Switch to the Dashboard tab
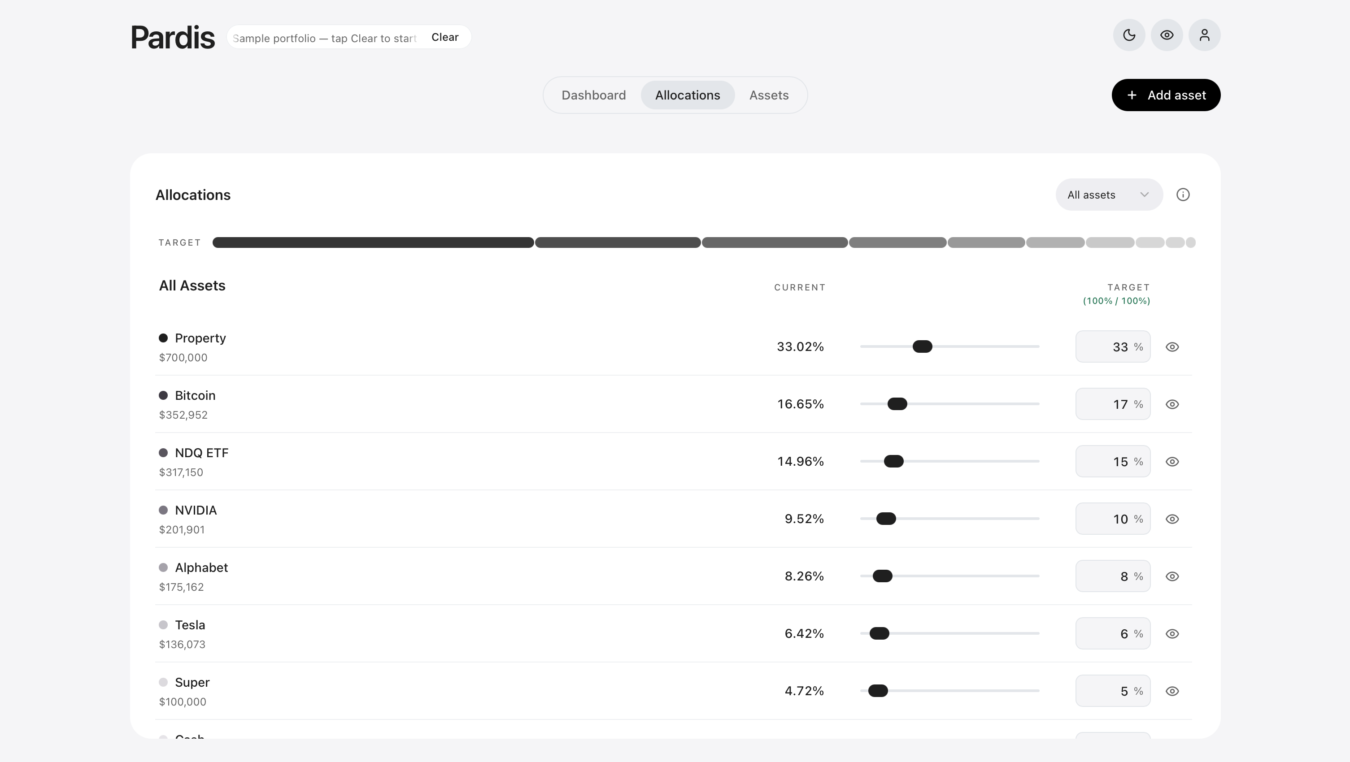Screen dimensions: 1350x762 tap(593, 95)
